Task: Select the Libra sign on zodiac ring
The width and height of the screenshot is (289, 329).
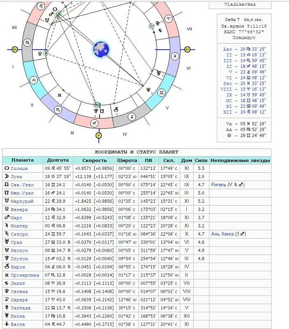Action: (x=34, y=80)
